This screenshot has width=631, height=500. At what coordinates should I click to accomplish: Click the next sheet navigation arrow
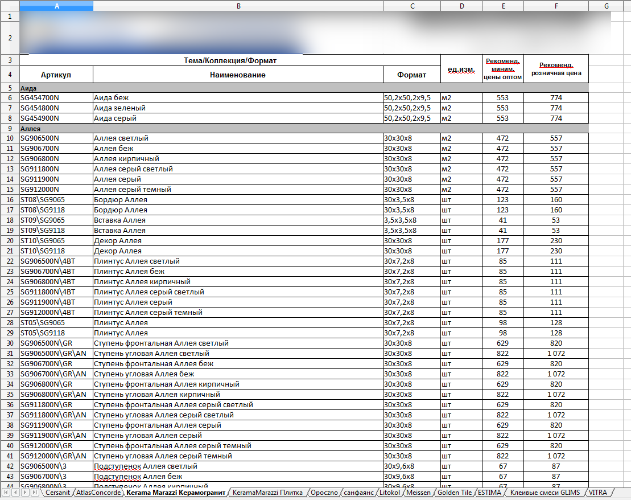(25, 492)
